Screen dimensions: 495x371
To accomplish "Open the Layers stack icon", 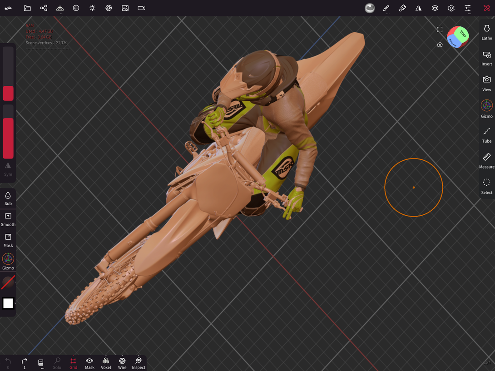I will pyautogui.click(x=435, y=8).
